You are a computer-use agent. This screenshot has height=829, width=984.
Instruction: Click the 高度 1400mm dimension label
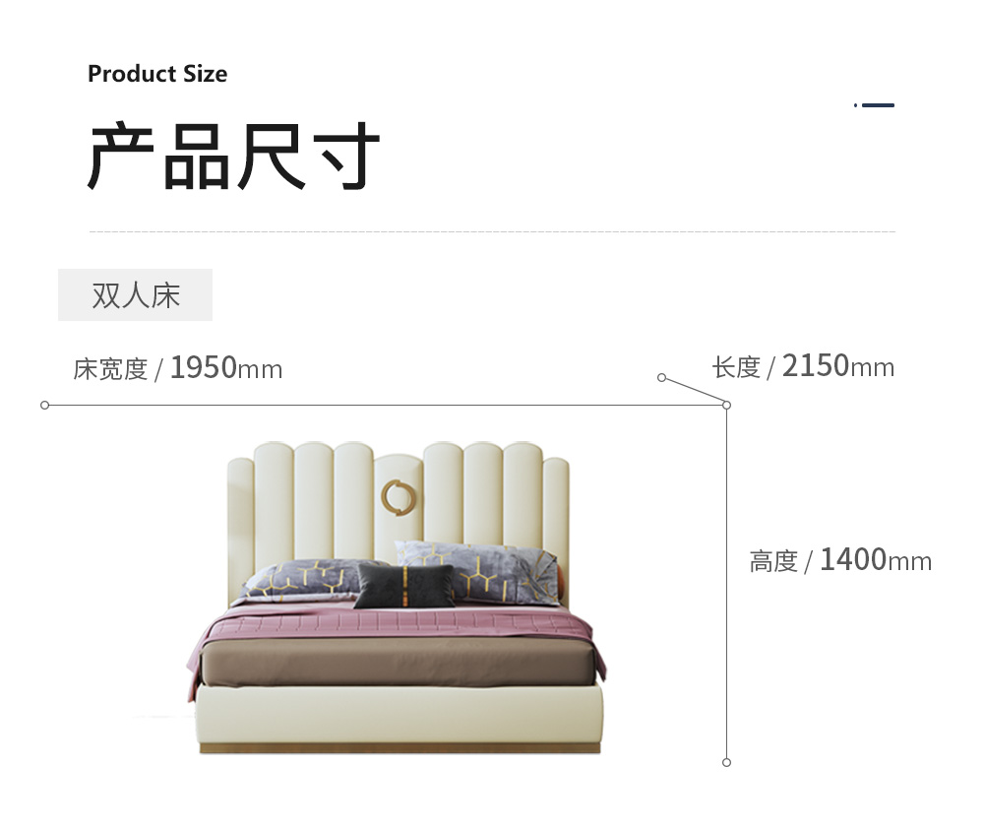tap(840, 560)
